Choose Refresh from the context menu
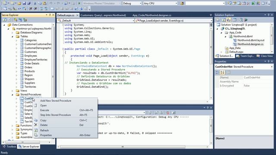This screenshot has width=276, height=155. [44, 130]
